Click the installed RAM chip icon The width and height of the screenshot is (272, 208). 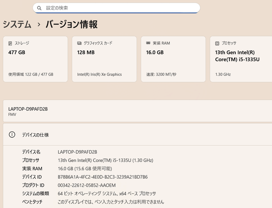click(x=148, y=43)
